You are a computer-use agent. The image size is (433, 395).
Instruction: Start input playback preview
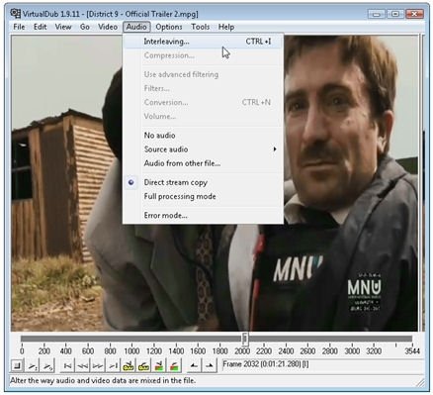click(x=33, y=366)
